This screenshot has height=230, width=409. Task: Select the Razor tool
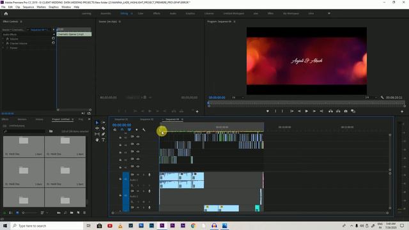(x=104, y=128)
